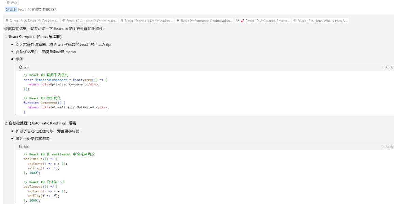Screen dimensions: 394x204
Task: Click bullet '减少不必要的重渲染'
Action: (x=32, y=138)
